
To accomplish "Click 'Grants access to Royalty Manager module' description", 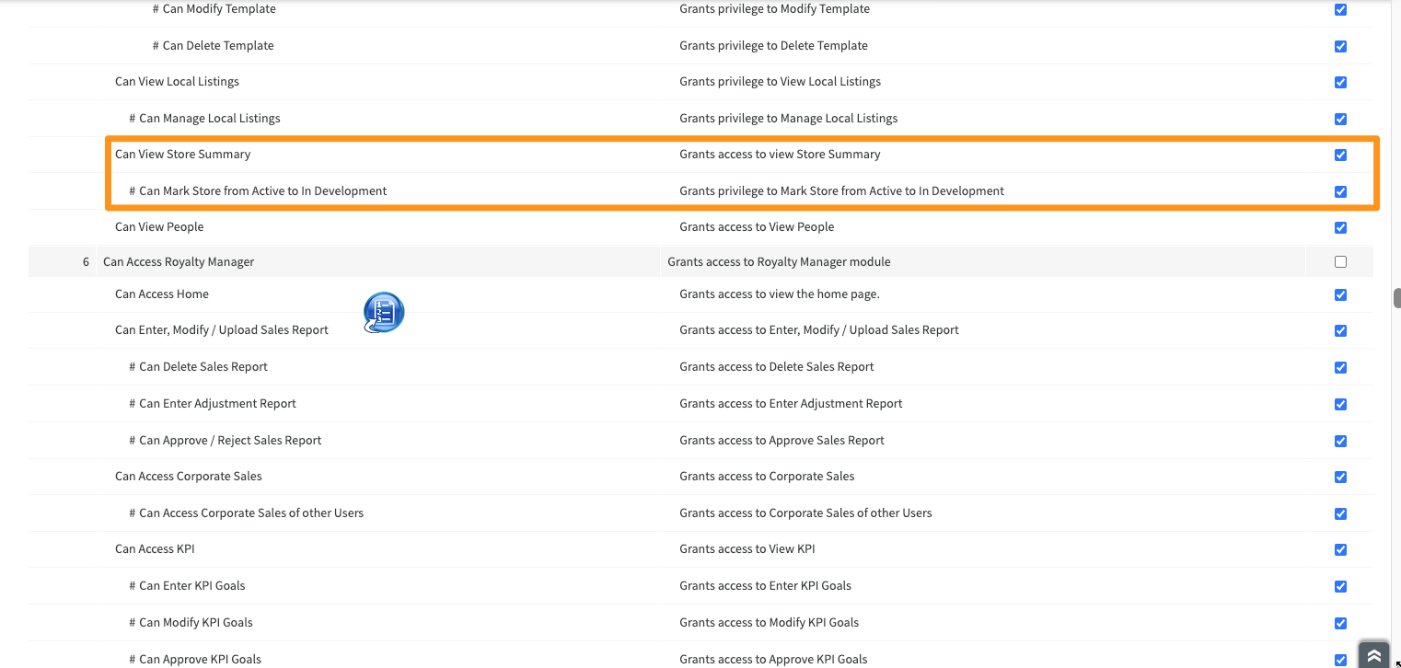I will pos(779,262).
